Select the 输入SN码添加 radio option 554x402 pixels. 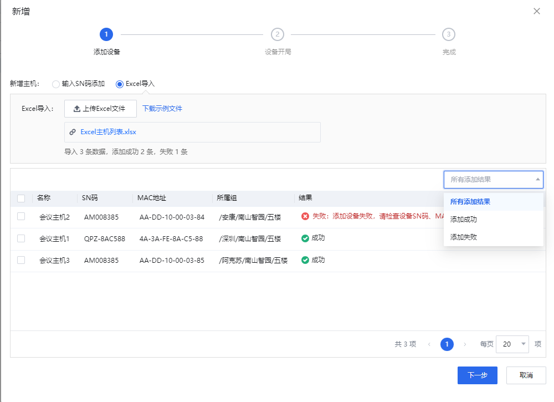pos(55,84)
